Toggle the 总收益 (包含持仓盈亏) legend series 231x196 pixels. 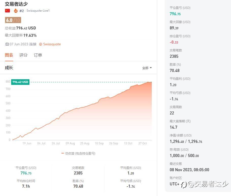pos(80,153)
